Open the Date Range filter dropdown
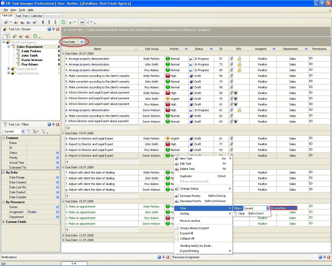 57,177
